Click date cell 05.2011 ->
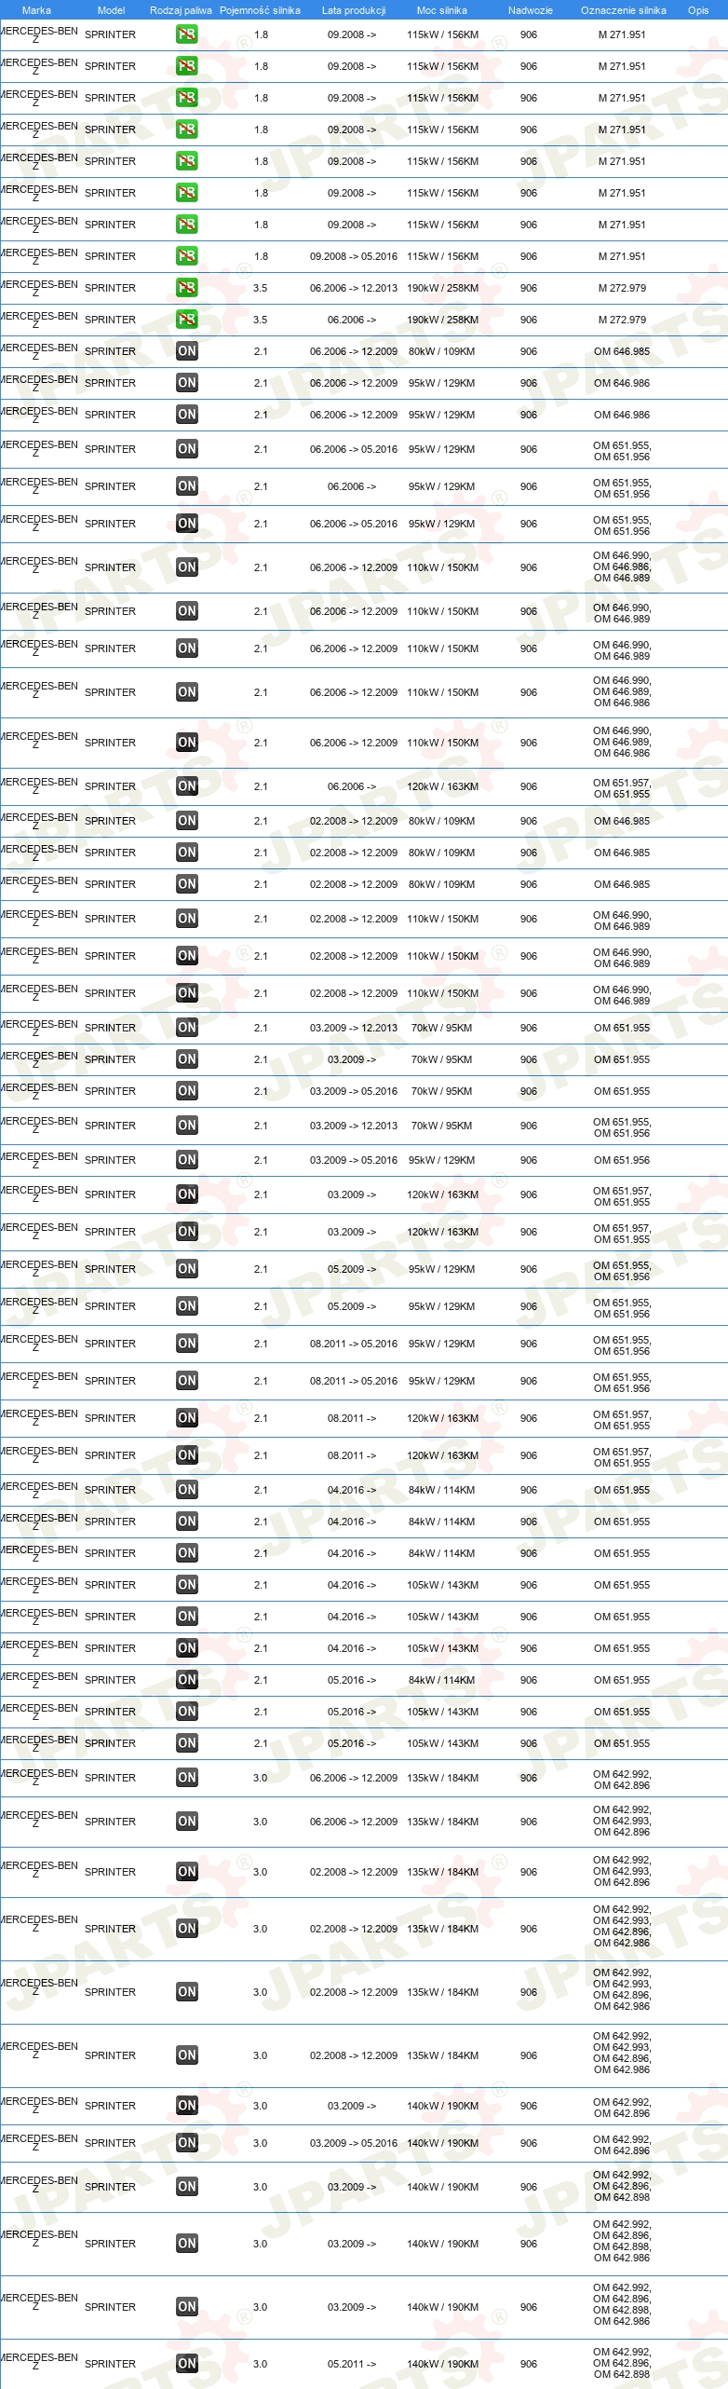Viewport: 728px width, 2389px height. click(x=352, y=2364)
